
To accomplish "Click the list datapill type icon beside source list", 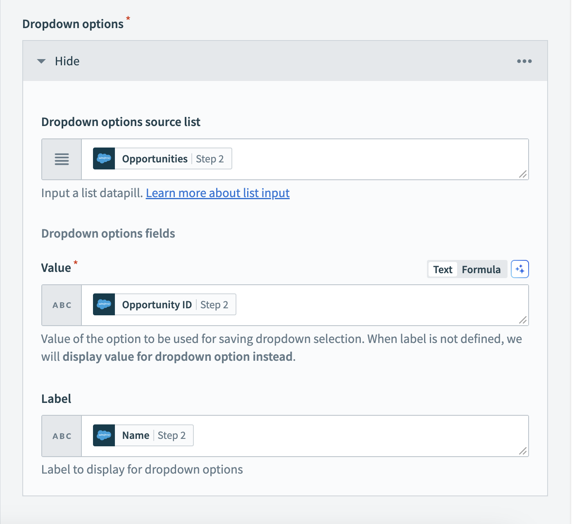I will coord(61,159).
